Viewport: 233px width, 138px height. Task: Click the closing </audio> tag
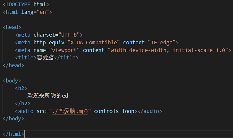[150, 111]
